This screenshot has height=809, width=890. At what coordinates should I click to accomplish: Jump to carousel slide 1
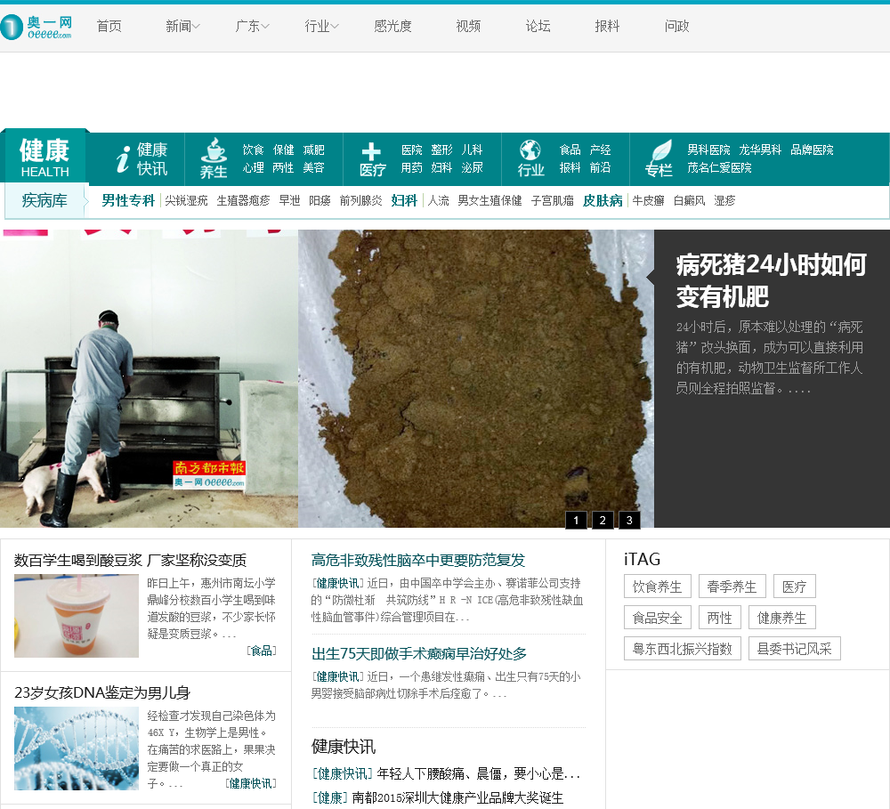pyautogui.click(x=576, y=521)
